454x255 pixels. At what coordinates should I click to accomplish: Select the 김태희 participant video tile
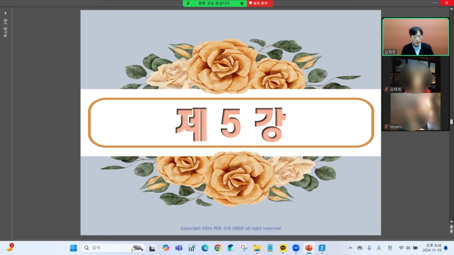[x=415, y=74]
